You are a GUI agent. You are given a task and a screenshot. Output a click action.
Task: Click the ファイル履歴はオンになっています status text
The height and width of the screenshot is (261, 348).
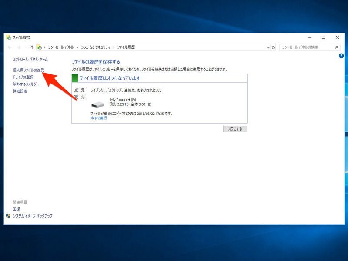click(110, 78)
